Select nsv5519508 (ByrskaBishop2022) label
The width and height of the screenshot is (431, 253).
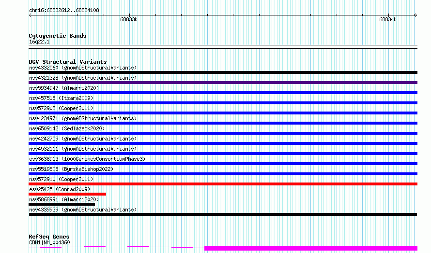pos(71,169)
